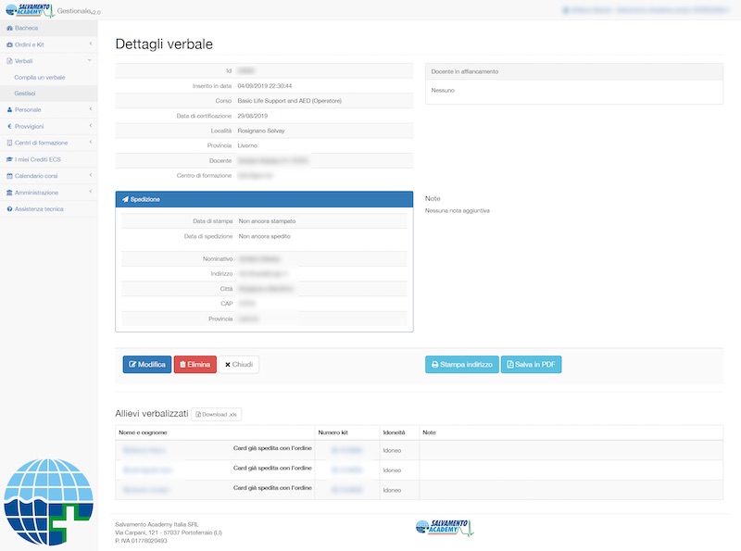Select Gestisci in the Verbali submenu
Viewport: 741px width, 551px height.
[x=25, y=94]
